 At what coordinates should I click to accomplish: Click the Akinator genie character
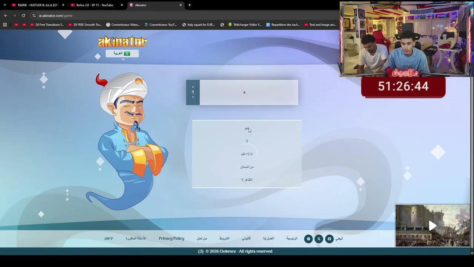click(127, 141)
